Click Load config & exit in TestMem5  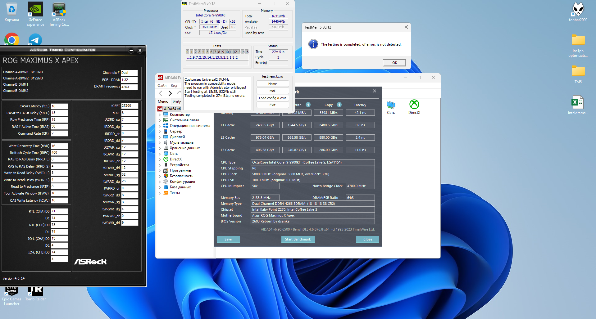[x=272, y=98]
